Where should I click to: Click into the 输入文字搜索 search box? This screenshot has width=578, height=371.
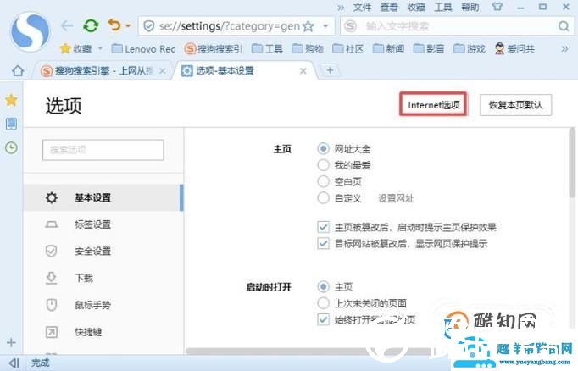click(457, 26)
